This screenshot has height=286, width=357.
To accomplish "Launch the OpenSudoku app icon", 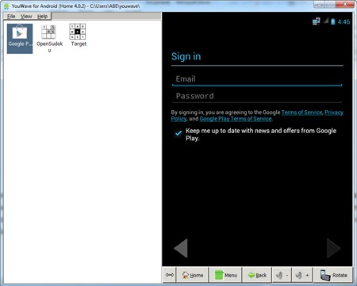I will click(x=49, y=39).
